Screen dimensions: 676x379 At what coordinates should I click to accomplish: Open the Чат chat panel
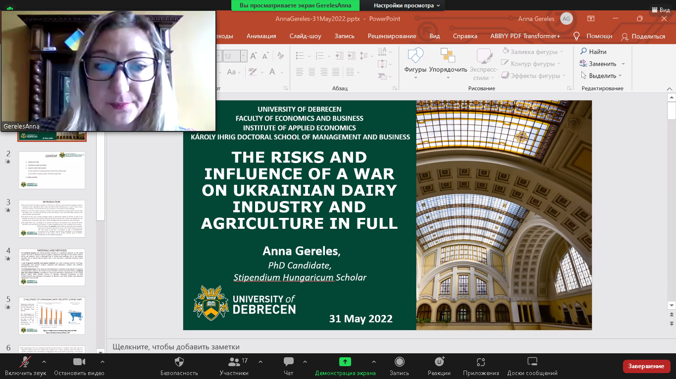pyautogui.click(x=288, y=362)
